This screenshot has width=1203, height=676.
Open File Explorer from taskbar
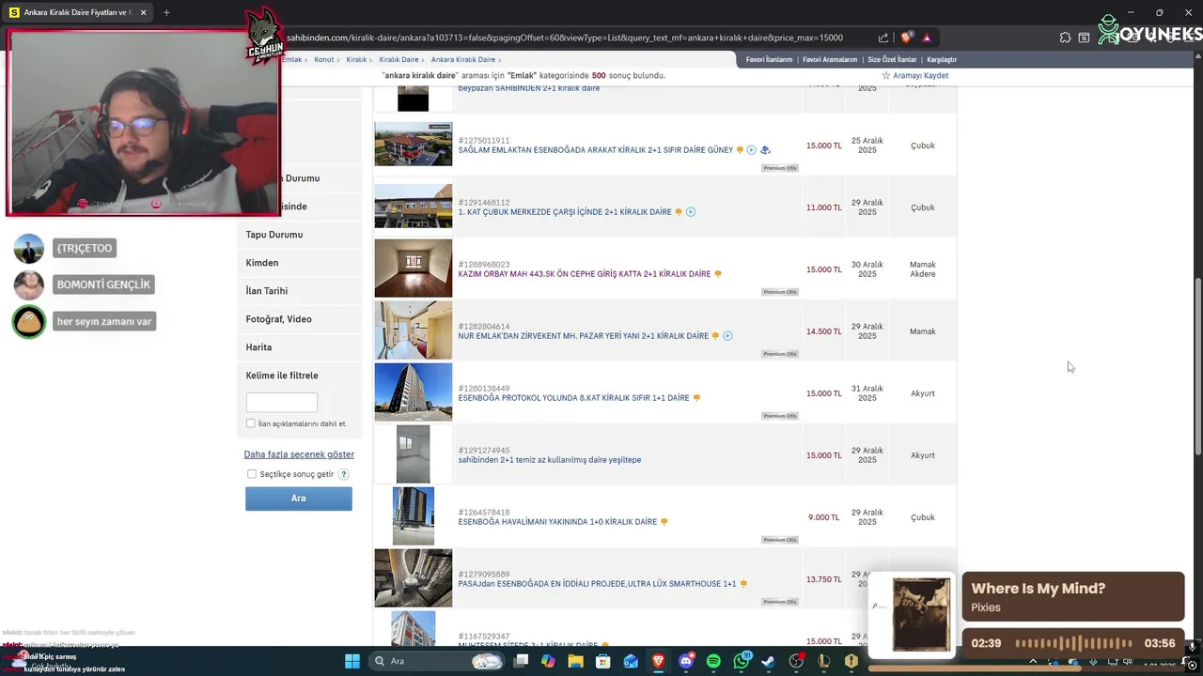click(575, 661)
